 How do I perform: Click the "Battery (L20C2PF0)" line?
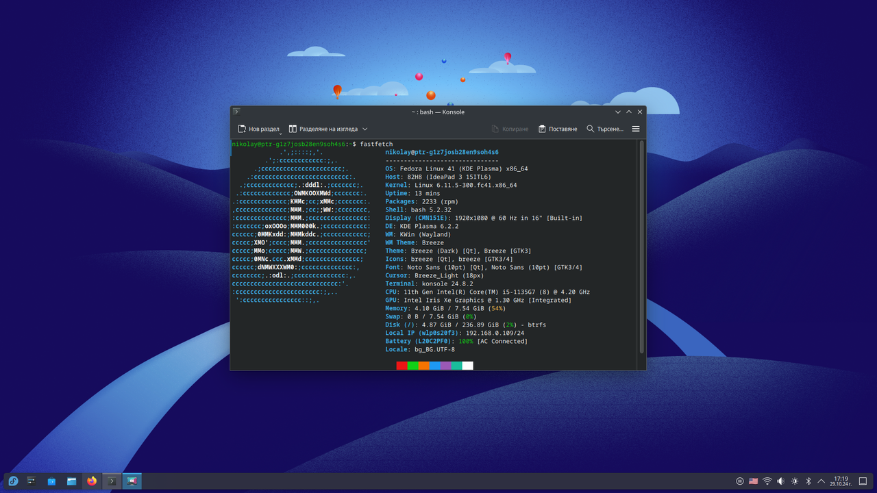coord(456,341)
